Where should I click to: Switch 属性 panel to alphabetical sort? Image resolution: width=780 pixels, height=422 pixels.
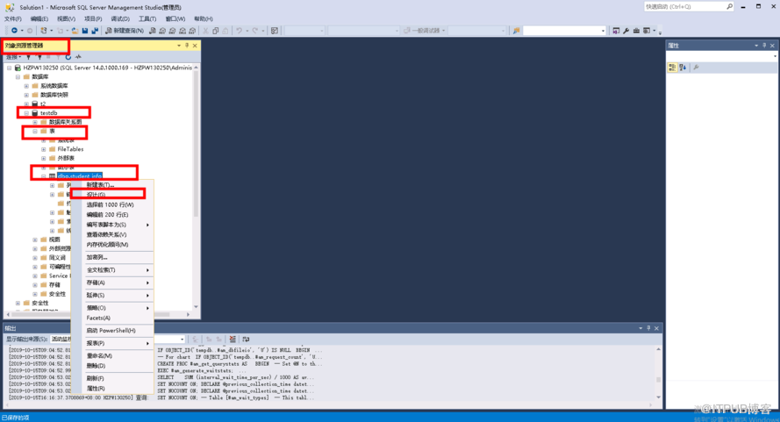coord(682,67)
